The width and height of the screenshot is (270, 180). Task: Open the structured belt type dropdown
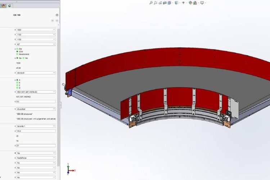point(35,109)
